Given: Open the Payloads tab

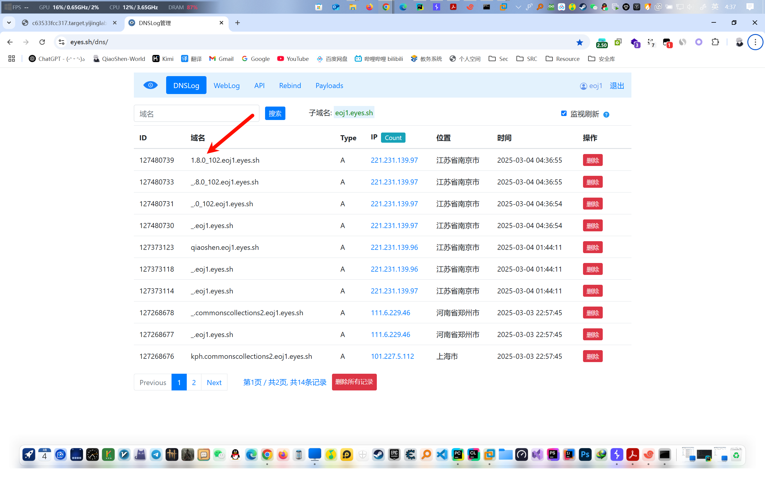Looking at the screenshot, I should [x=329, y=85].
